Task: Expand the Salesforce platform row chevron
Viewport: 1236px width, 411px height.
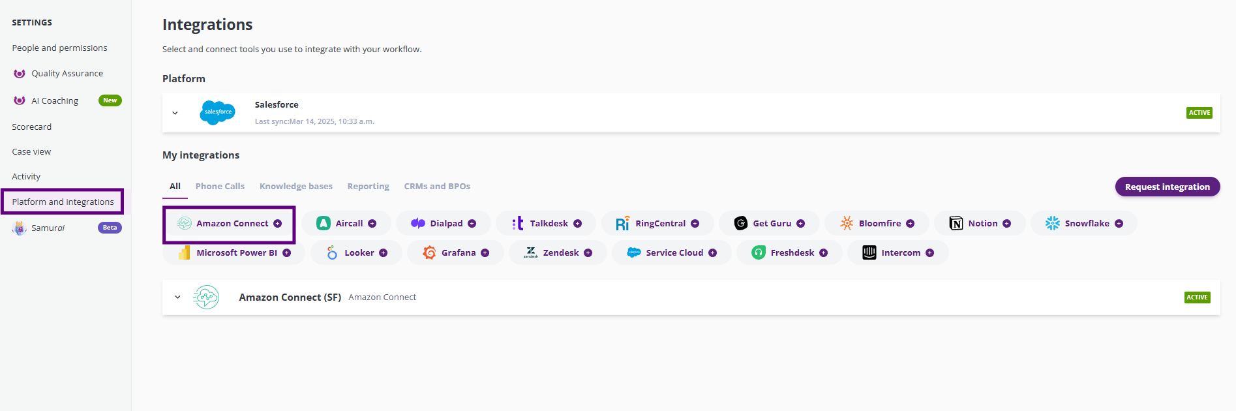Action: point(175,114)
